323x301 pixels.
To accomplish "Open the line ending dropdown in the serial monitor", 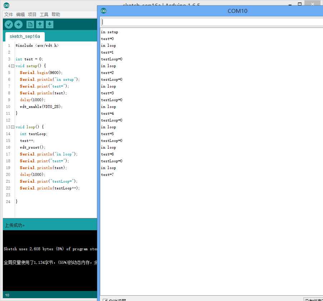I will coord(313,300).
